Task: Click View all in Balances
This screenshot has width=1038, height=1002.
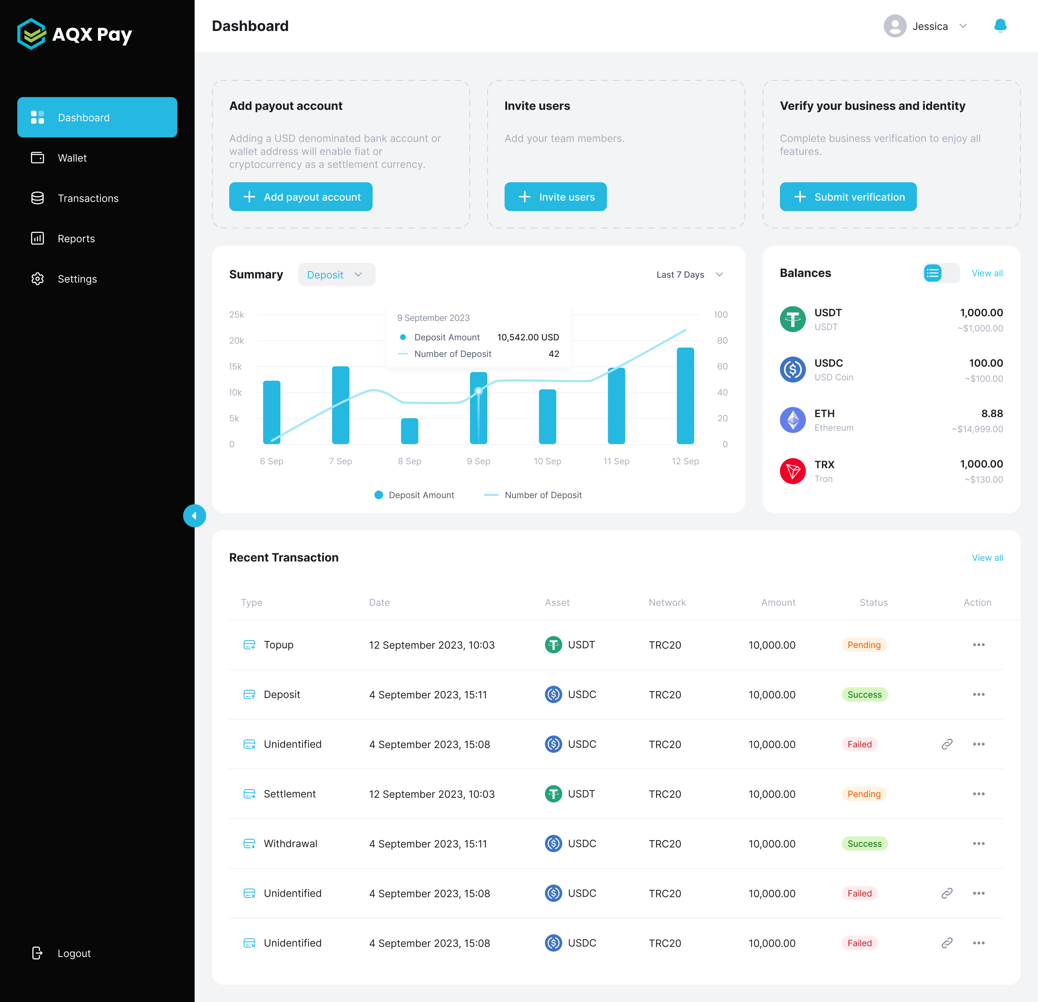Action: coord(986,273)
